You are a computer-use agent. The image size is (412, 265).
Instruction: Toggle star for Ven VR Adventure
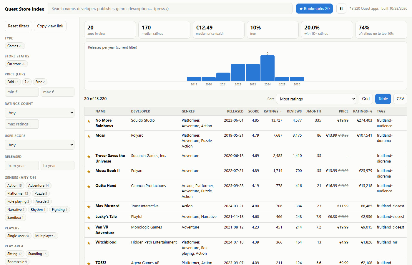(x=89, y=228)
